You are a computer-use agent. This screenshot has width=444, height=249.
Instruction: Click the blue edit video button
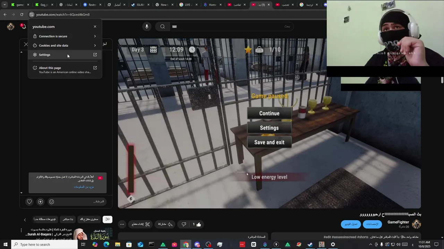pos(351,224)
